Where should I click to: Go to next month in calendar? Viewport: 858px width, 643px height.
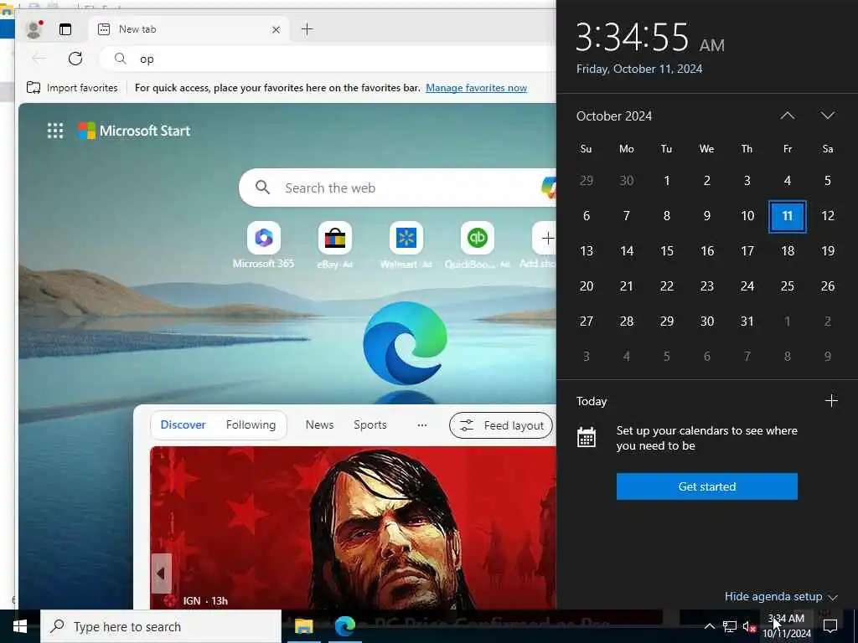click(827, 116)
